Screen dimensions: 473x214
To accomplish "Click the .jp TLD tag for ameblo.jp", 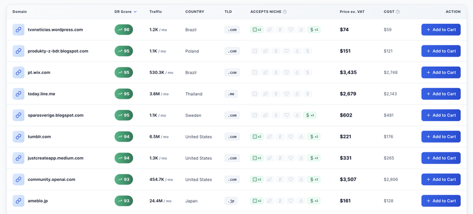I will pos(231,201).
